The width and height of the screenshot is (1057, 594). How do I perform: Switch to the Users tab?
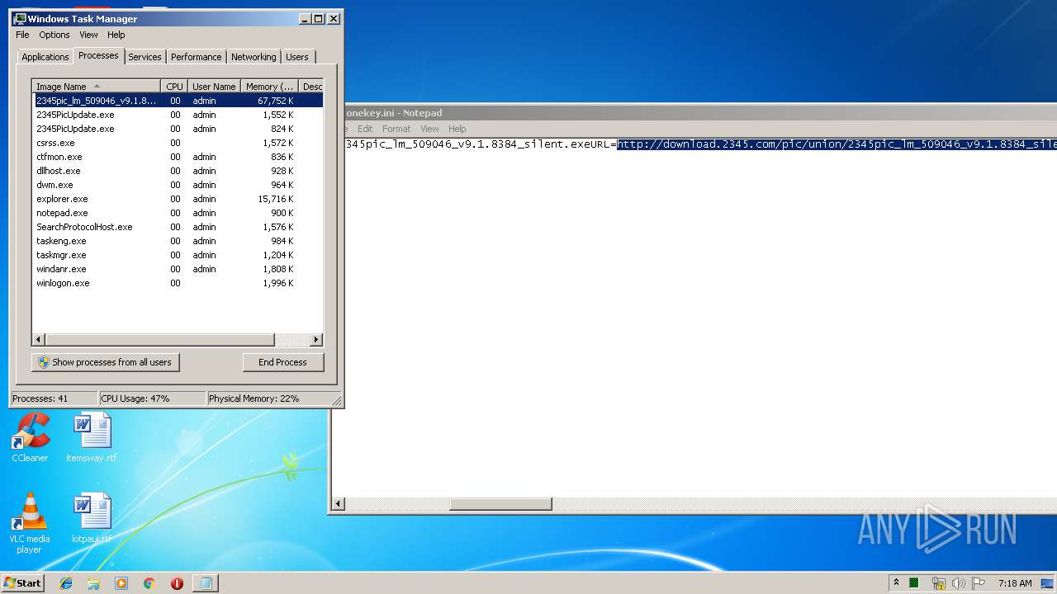(x=297, y=57)
